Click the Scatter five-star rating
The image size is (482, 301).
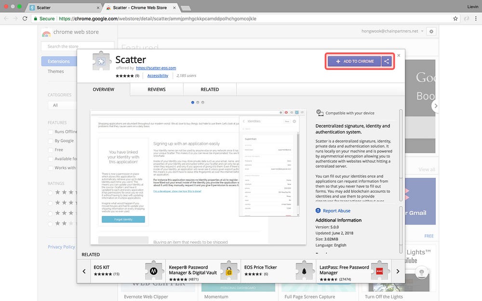pos(124,76)
